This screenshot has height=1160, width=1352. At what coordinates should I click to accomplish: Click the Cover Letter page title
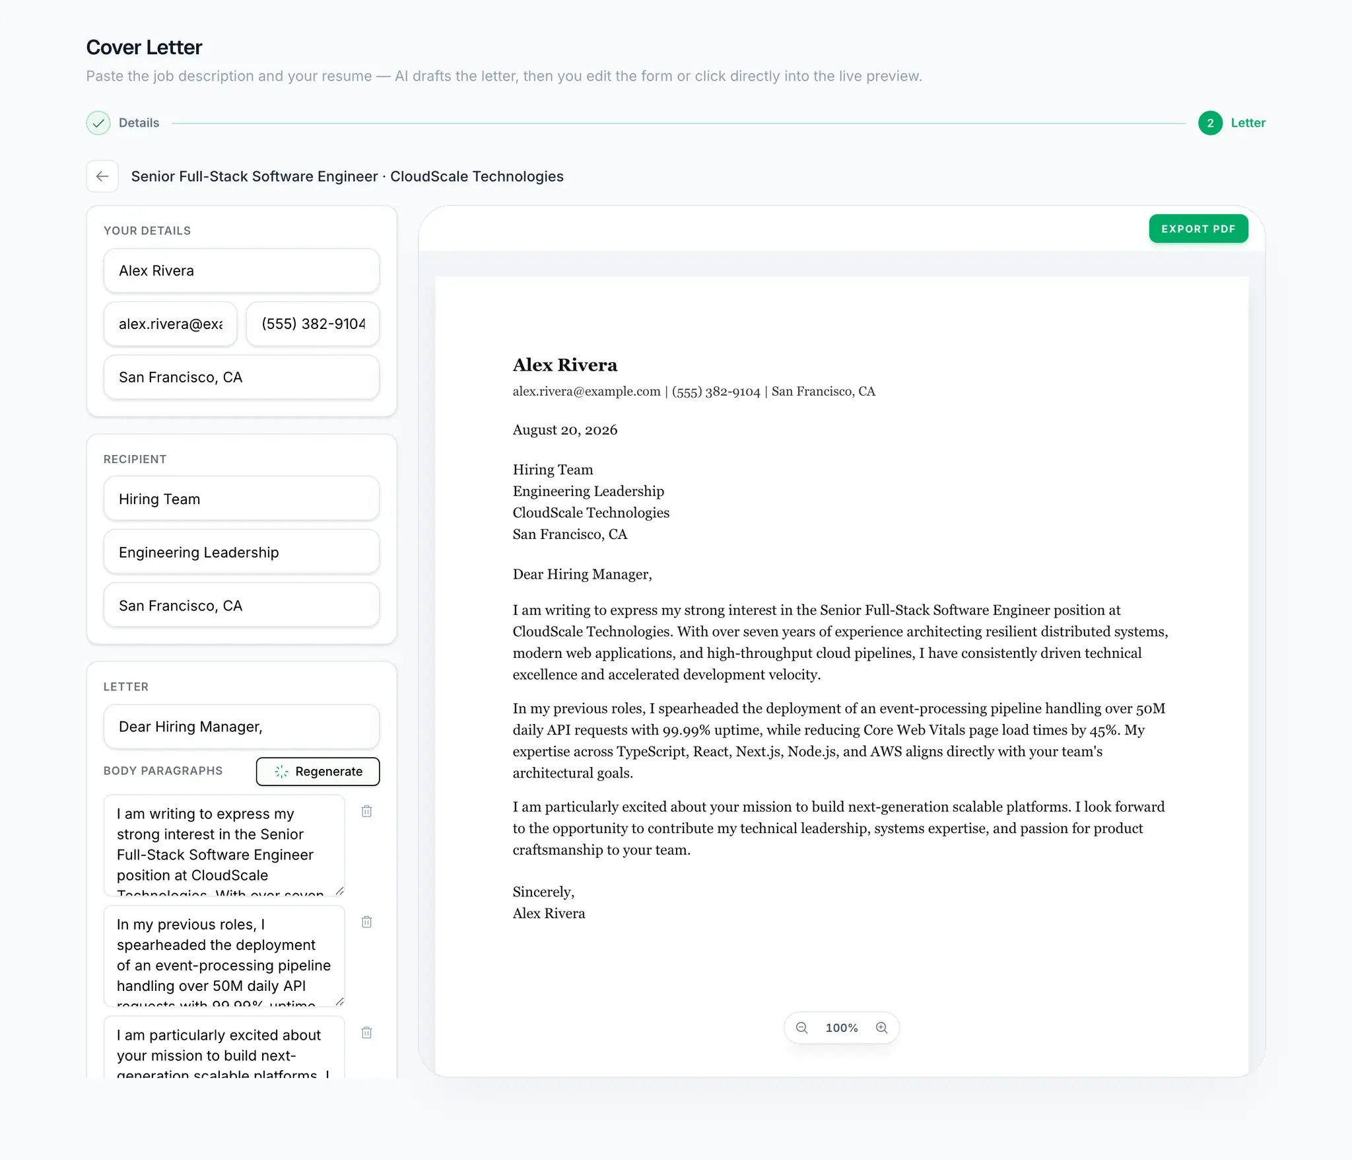(144, 48)
